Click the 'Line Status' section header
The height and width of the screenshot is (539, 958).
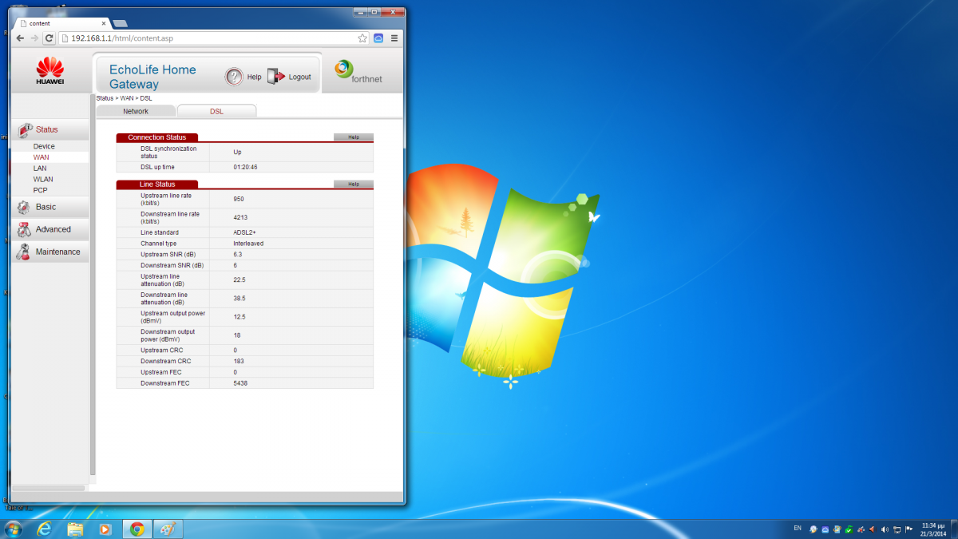[157, 184]
